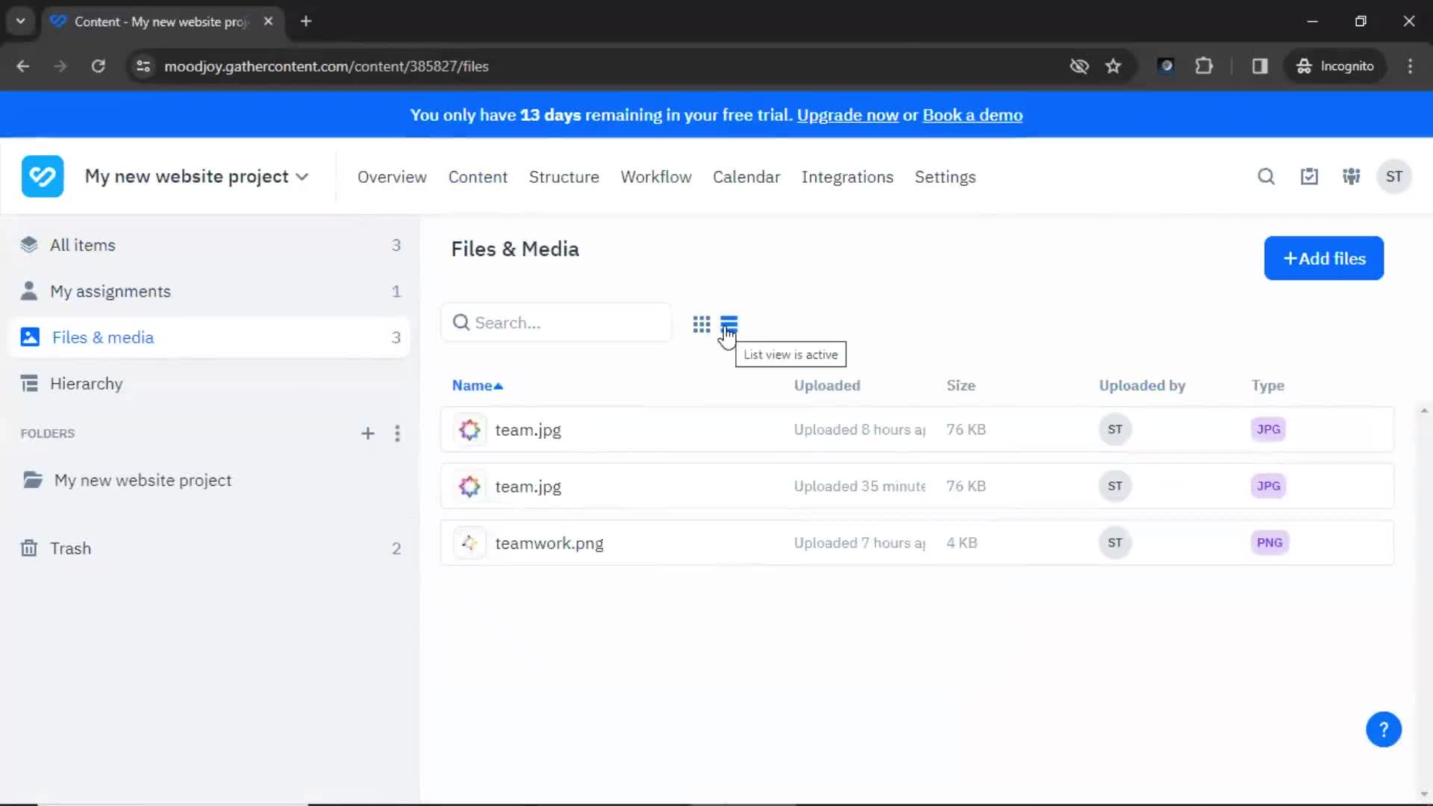Click the team.jpg file uploaded 8 hours ago
The width and height of the screenshot is (1433, 806).
(528, 429)
